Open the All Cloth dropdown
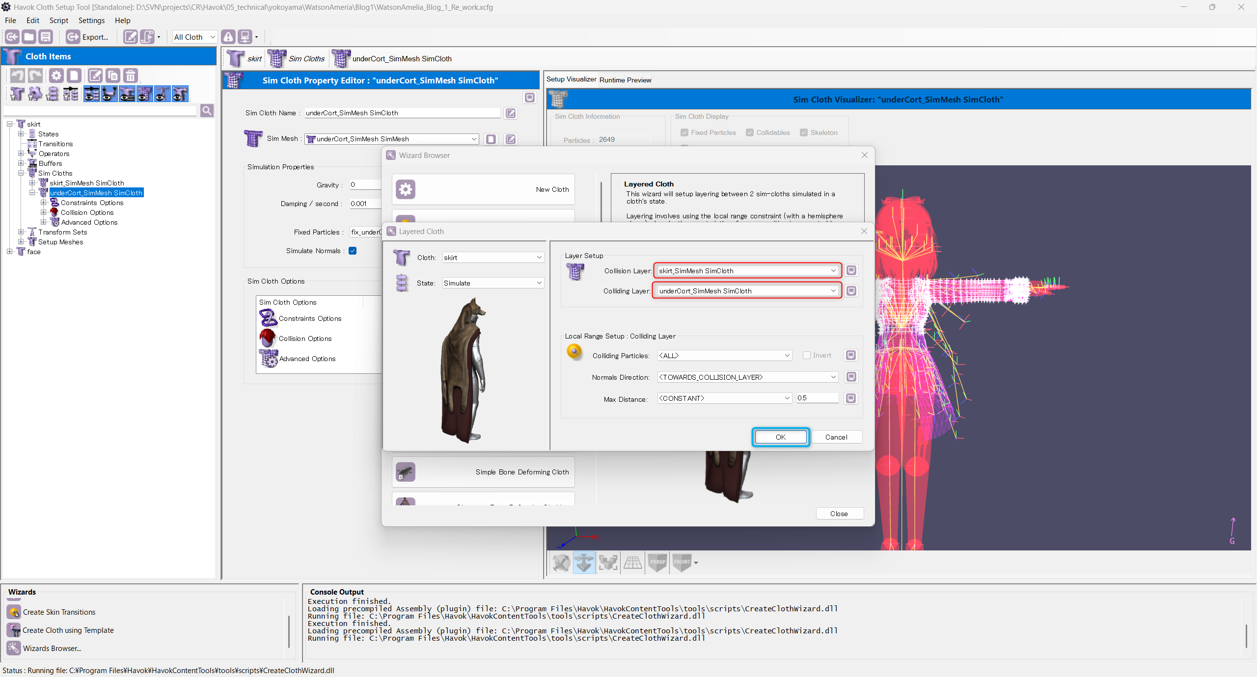This screenshot has width=1257, height=677. click(195, 37)
